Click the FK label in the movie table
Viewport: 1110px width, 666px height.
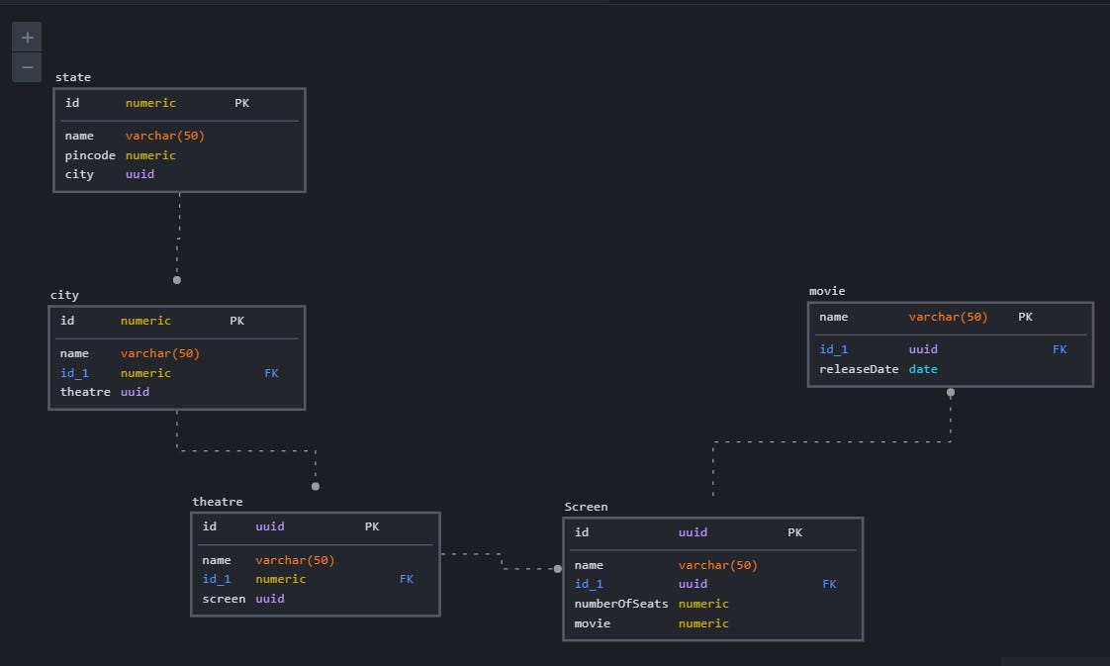tap(1060, 348)
